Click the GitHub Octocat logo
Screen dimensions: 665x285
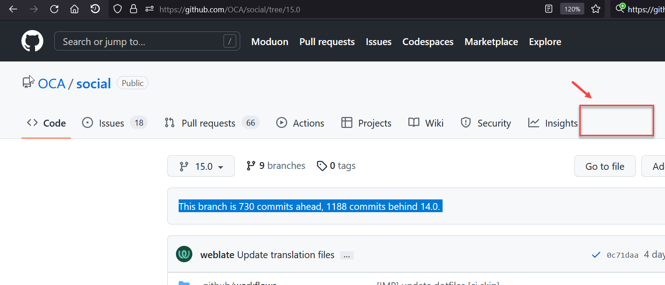32,41
